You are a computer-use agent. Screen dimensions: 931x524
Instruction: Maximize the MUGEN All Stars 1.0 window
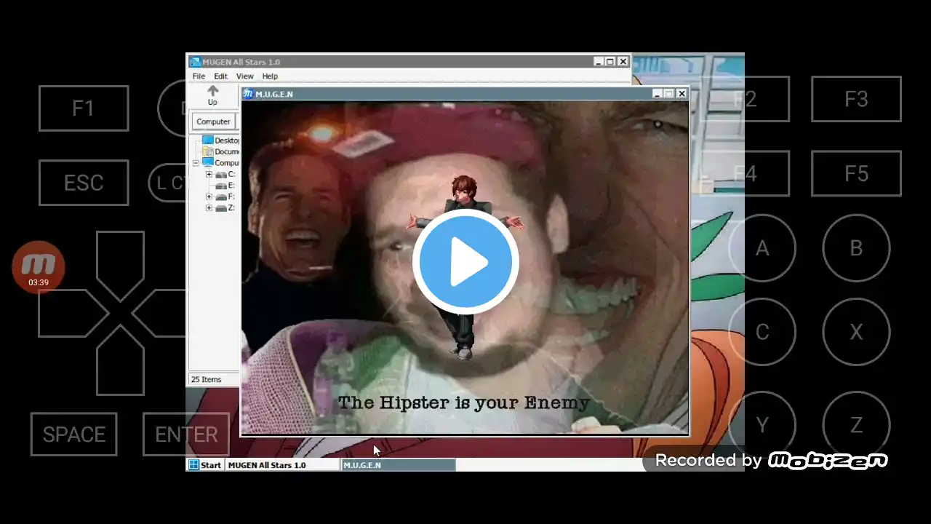610,62
